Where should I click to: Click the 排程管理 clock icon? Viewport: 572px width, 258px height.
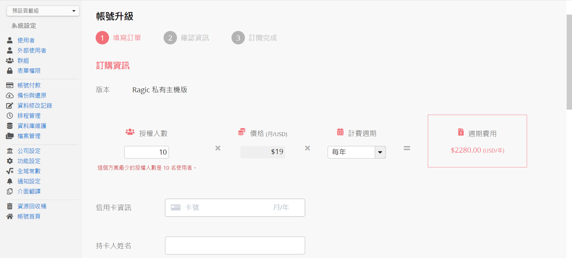coord(10,116)
